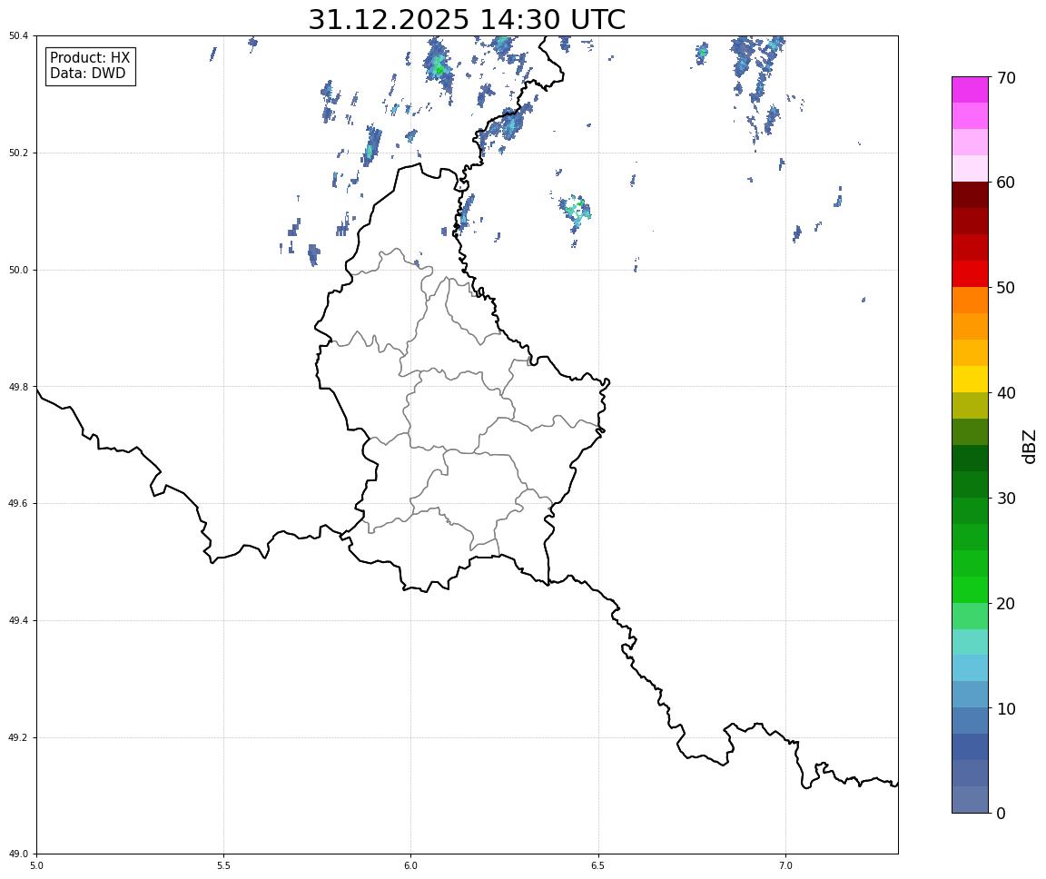Click longitude tick label 7.0

(785, 865)
